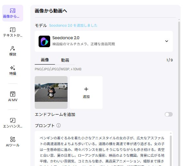Select the uploaded penguin girl thumbnail
The width and height of the screenshot is (183, 166).
pyautogui.click(x=51, y=92)
